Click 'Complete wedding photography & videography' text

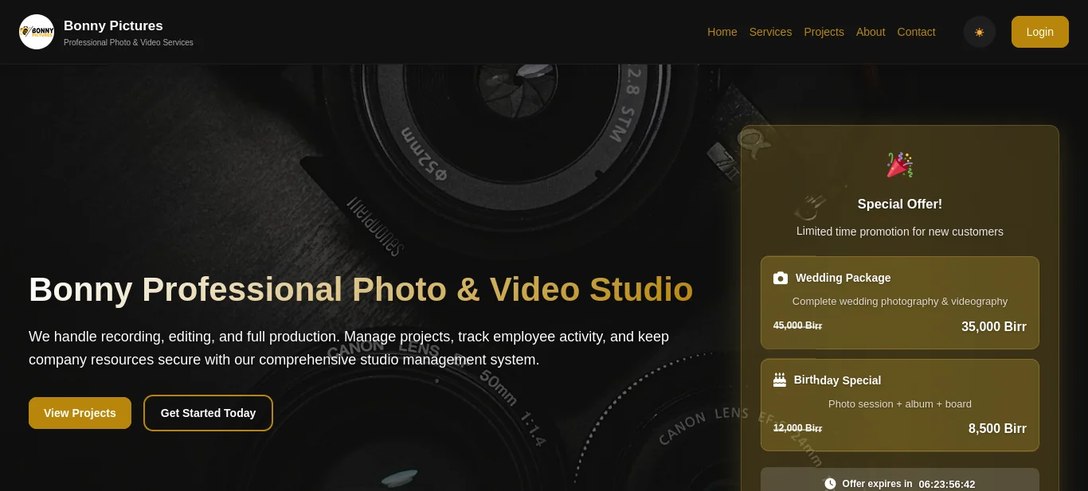pyautogui.click(x=900, y=301)
